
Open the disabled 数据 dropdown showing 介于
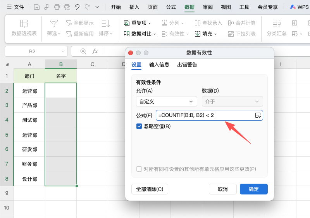coord(232,101)
